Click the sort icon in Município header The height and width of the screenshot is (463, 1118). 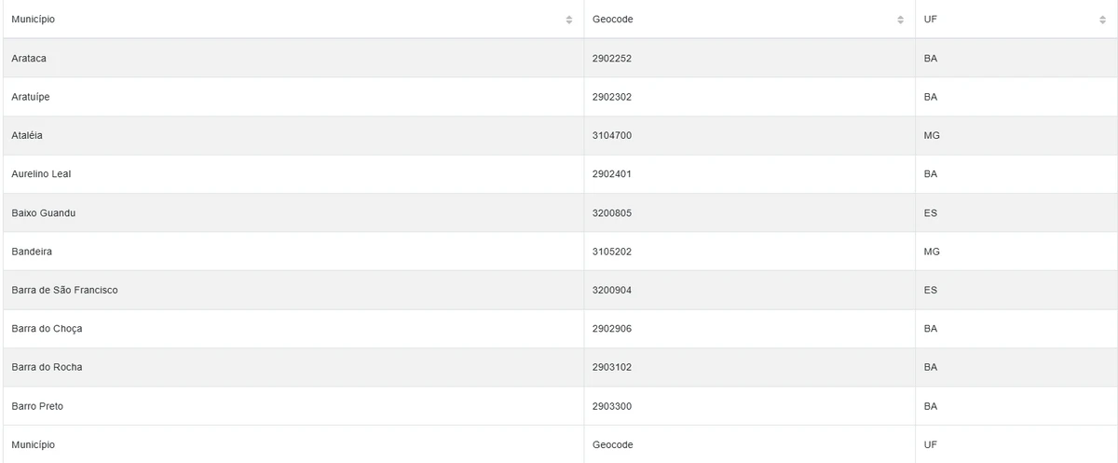click(569, 20)
